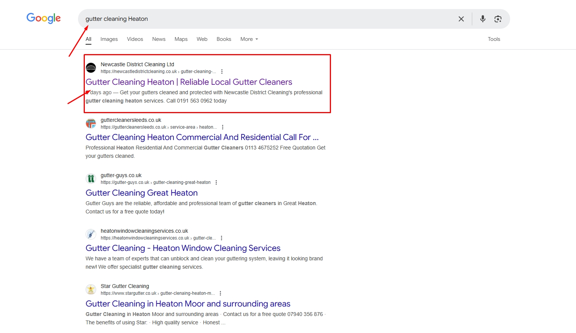Click guttercleanersleeds.co.uk service-area URL breadcrumb
The height and width of the screenshot is (333, 576).
159,127
